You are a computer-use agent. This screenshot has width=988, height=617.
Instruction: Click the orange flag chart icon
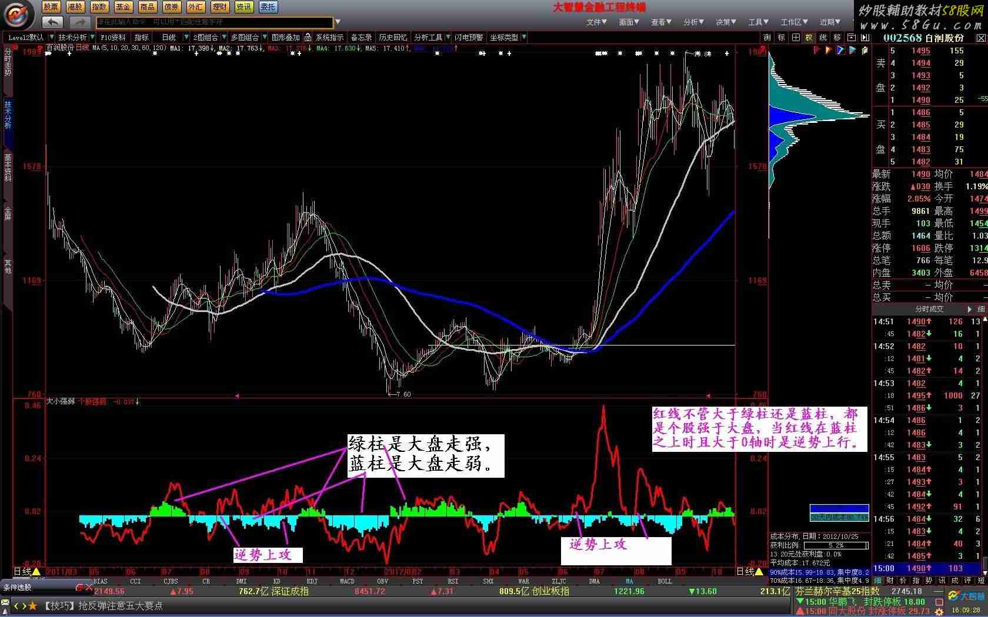[x=829, y=51]
